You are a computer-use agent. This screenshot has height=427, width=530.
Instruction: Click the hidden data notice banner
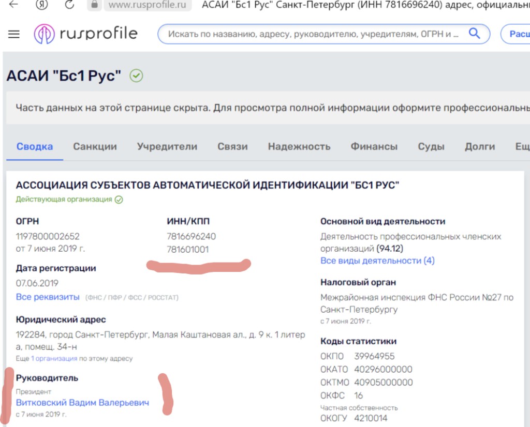pos(268,108)
